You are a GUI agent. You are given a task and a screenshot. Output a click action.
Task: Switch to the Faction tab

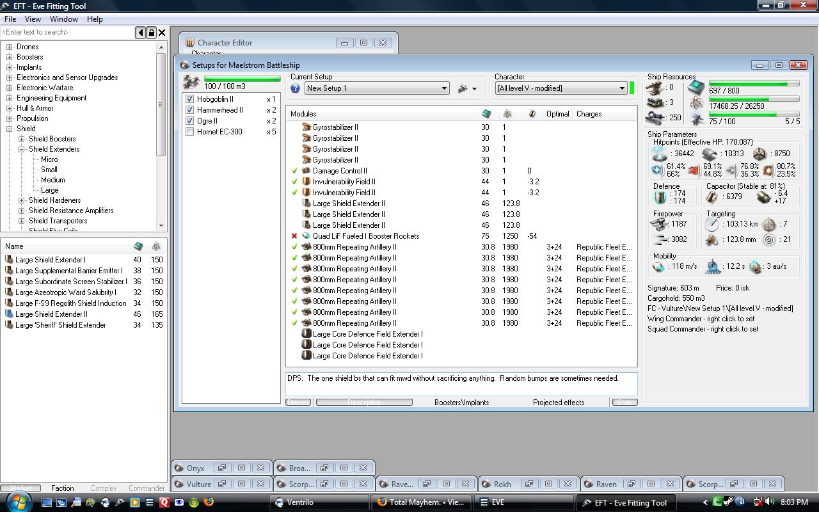[x=62, y=488]
